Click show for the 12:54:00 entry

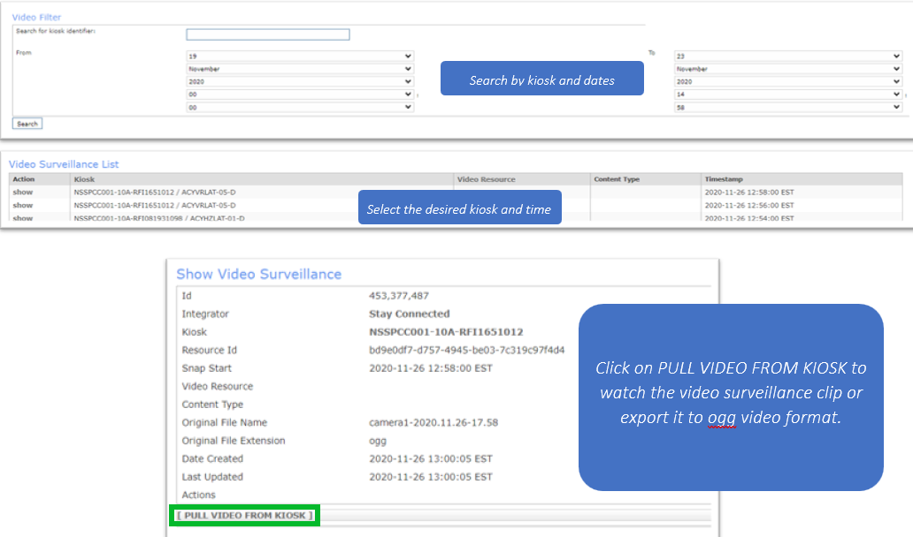[22, 217]
